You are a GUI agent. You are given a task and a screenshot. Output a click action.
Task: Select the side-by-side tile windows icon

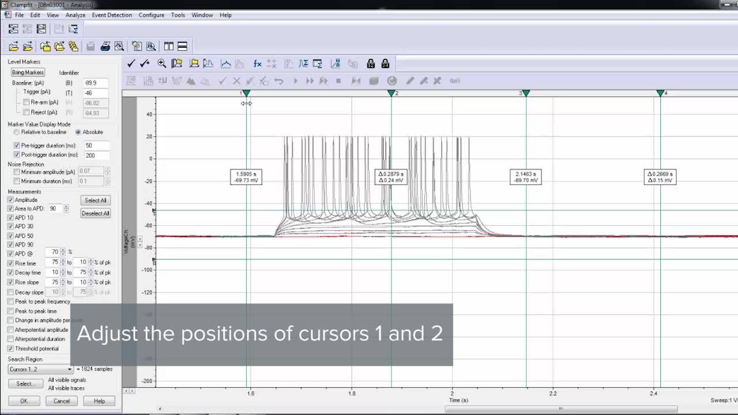[x=169, y=46]
